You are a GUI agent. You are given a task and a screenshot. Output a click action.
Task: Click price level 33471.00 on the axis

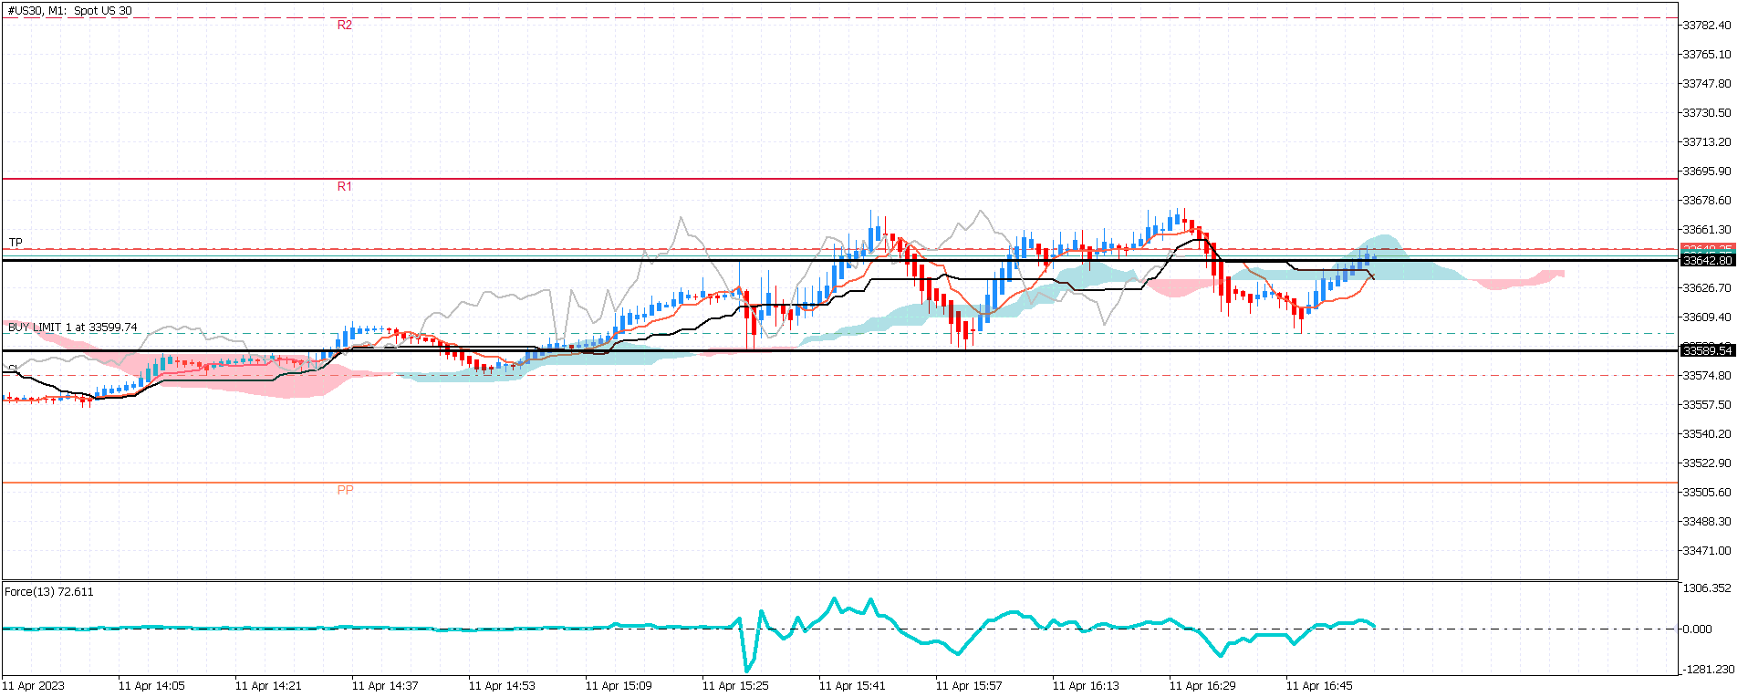1707,551
